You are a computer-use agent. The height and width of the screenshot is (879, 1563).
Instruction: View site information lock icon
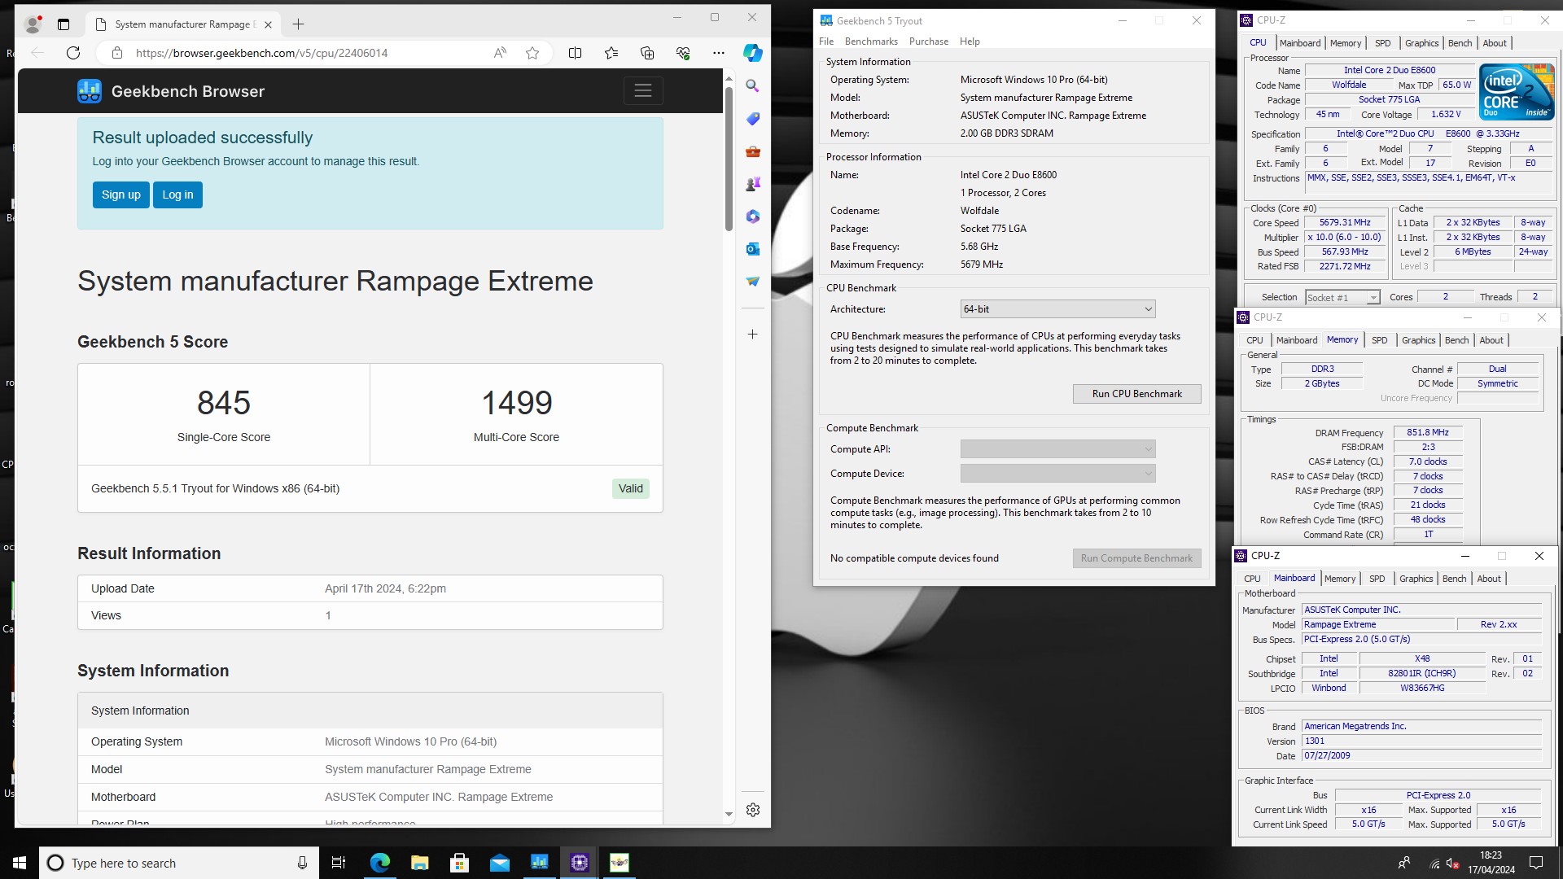[x=117, y=53]
